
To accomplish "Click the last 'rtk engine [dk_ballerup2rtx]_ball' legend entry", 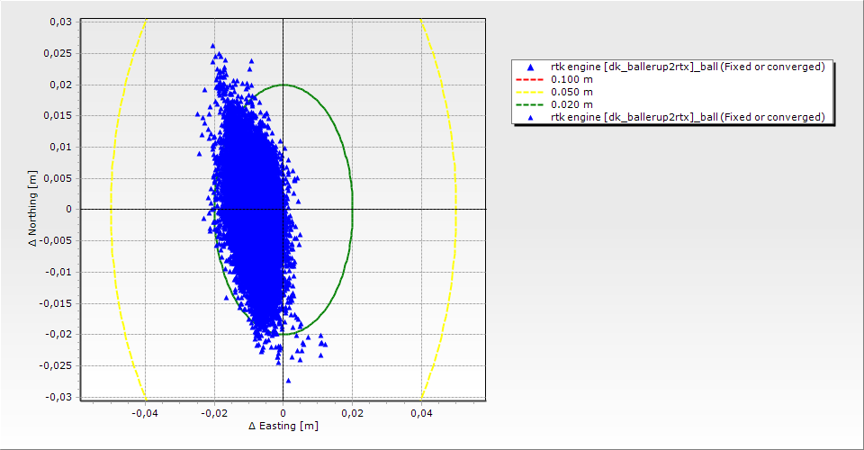I will click(688, 117).
